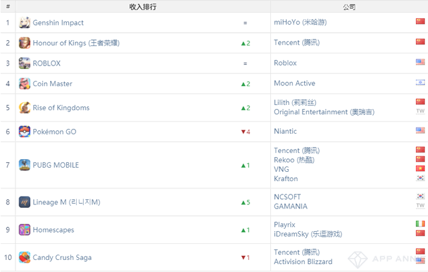
Task: Open the Pokémon GO title link
Action: (54, 132)
